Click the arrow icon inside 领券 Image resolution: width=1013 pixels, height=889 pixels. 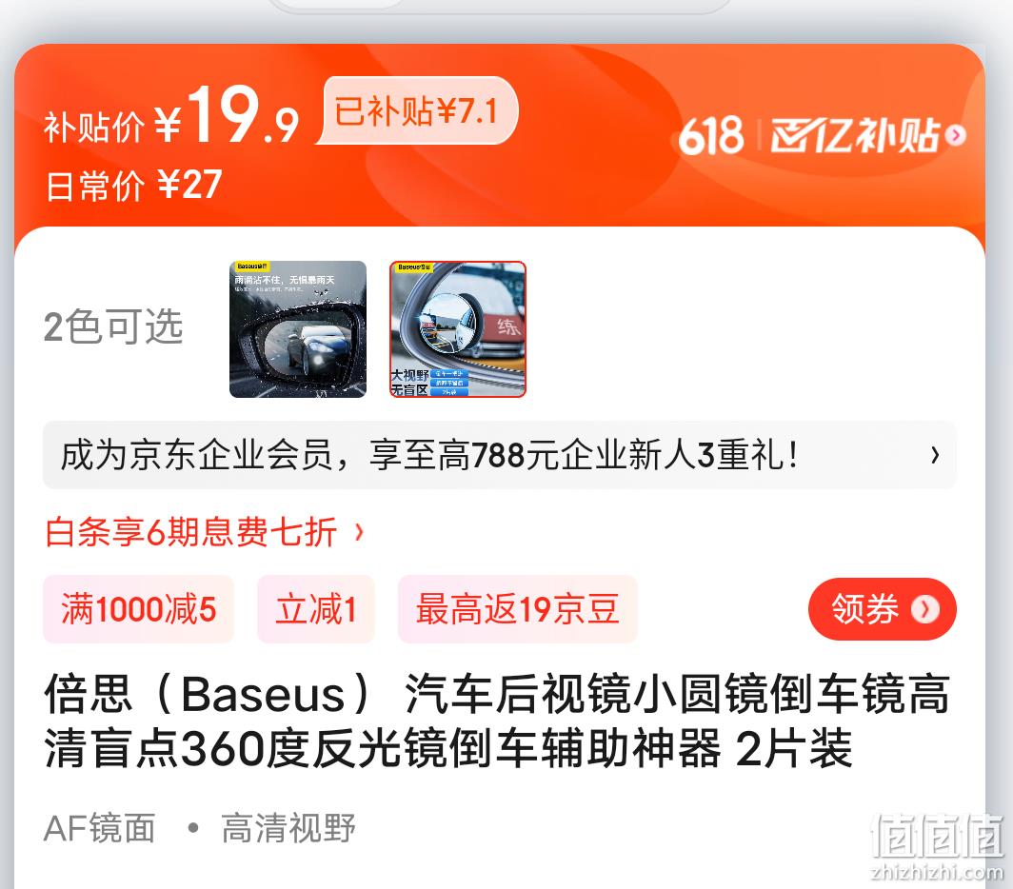(924, 609)
